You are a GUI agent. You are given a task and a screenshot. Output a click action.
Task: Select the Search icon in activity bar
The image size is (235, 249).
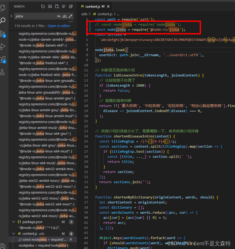click(3, 20)
